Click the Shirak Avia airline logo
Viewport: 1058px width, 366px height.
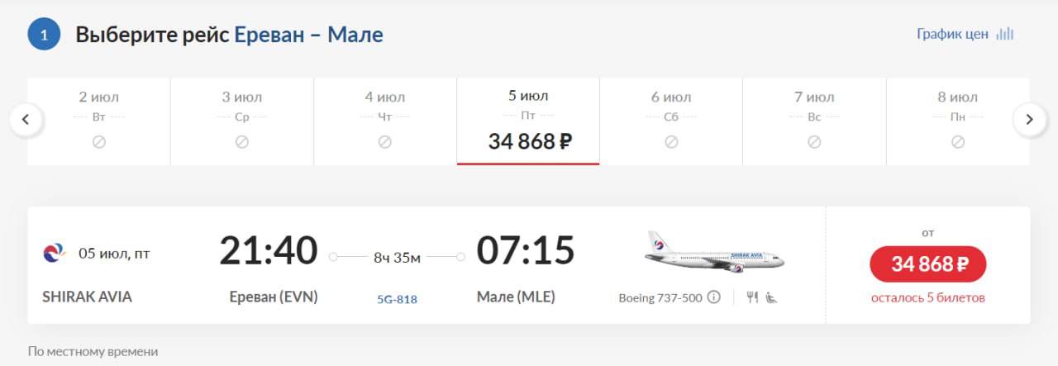pyautogui.click(x=55, y=253)
